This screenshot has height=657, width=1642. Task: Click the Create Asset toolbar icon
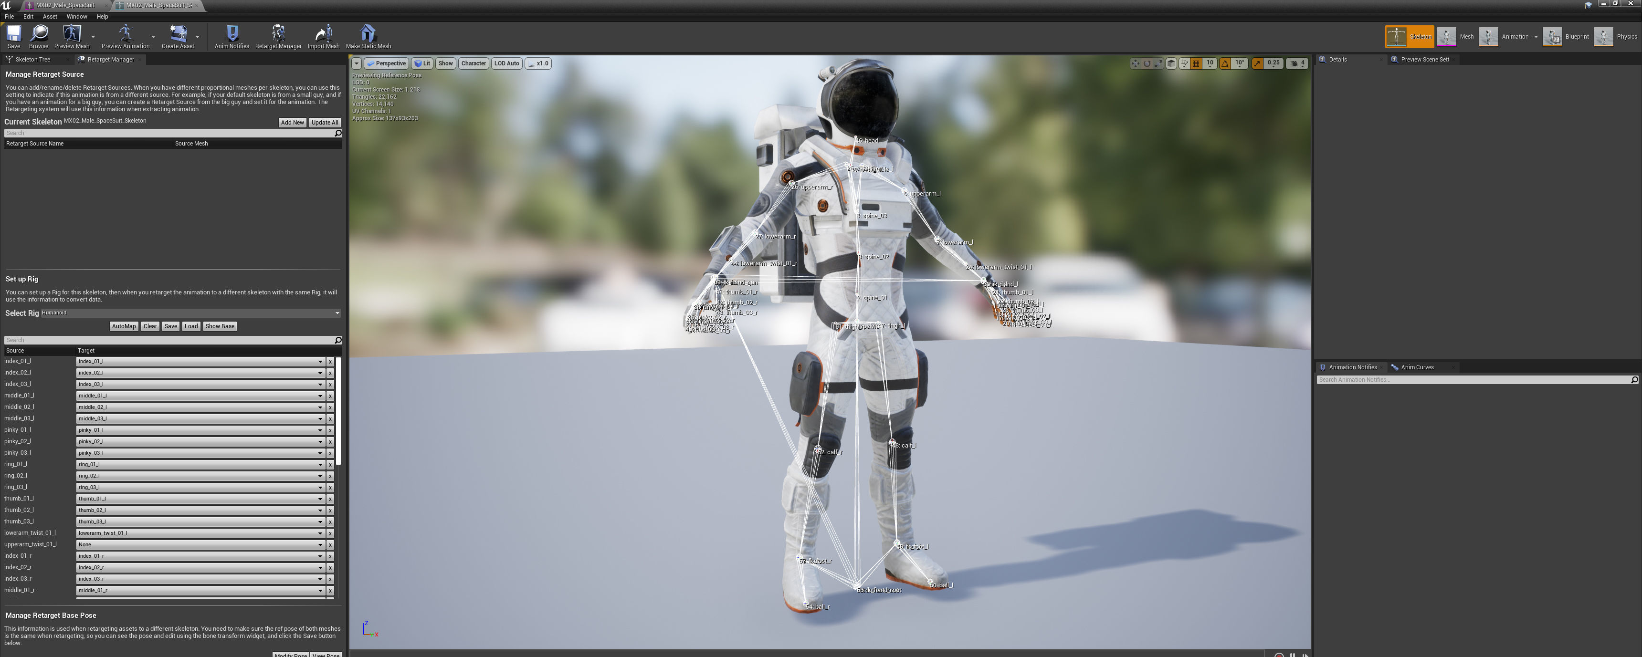[x=178, y=33]
